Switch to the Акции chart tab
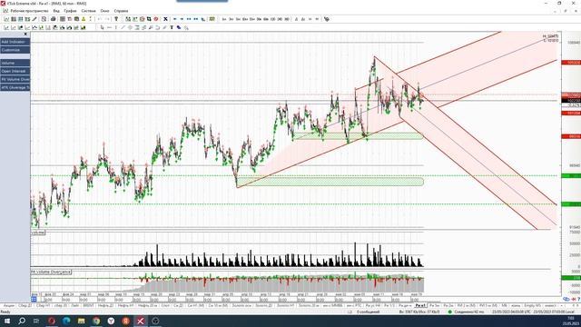581x327 pixels. (9, 305)
